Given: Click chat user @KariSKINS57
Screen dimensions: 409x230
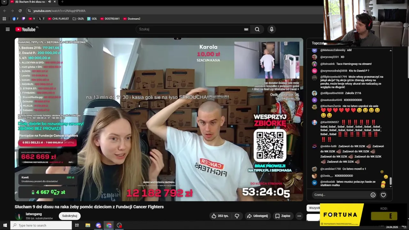Looking at the screenshot, I should pos(329,122).
